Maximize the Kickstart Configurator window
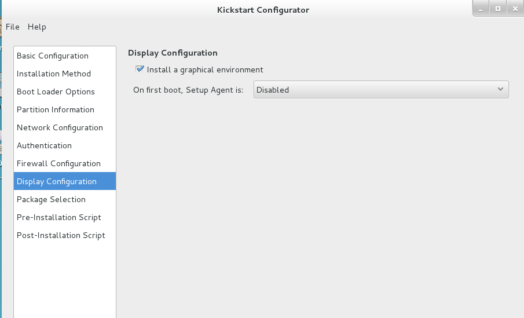This screenshot has height=318, width=524. (497, 9)
